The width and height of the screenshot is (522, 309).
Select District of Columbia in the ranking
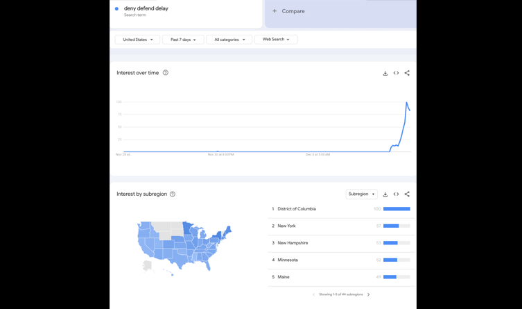297,209
